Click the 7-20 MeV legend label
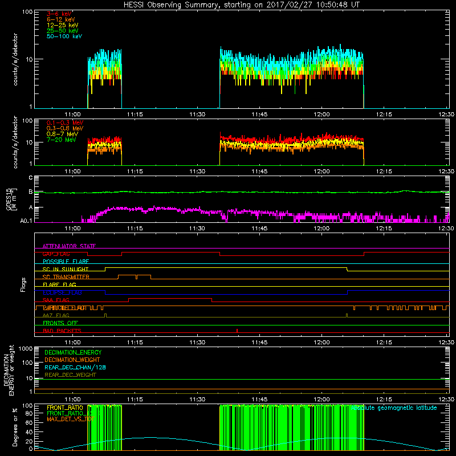Image resolution: width=456 pixels, height=456 pixels. pyautogui.click(x=62, y=140)
